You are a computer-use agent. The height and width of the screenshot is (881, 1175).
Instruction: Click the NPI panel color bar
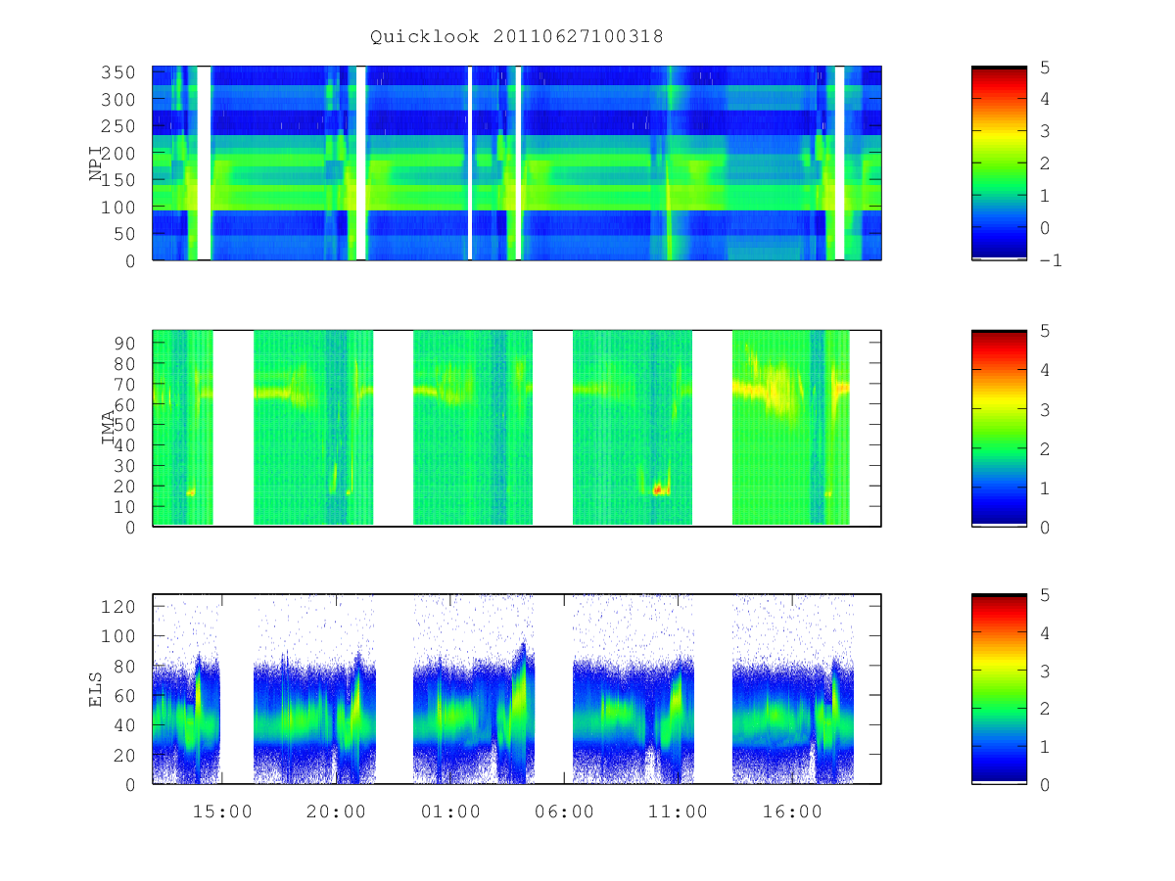(999, 162)
